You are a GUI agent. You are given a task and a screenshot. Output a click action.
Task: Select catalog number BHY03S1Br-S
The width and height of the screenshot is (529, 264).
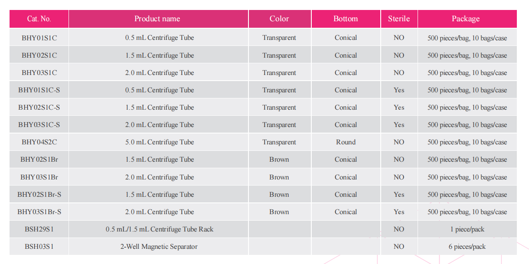(x=39, y=212)
